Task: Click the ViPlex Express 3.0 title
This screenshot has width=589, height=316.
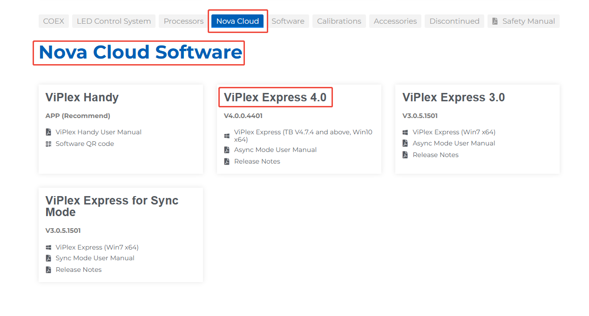Action: pos(454,97)
